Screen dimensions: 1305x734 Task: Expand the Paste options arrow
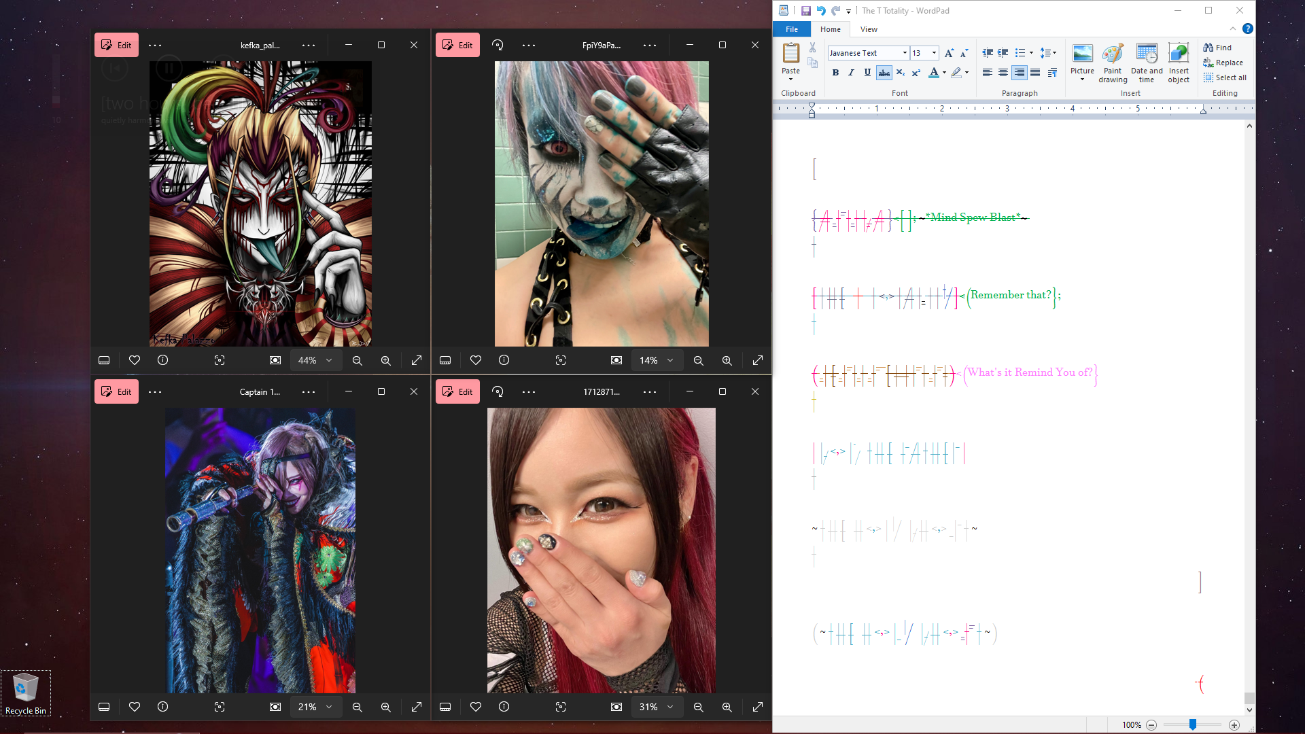[x=790, y=79]
